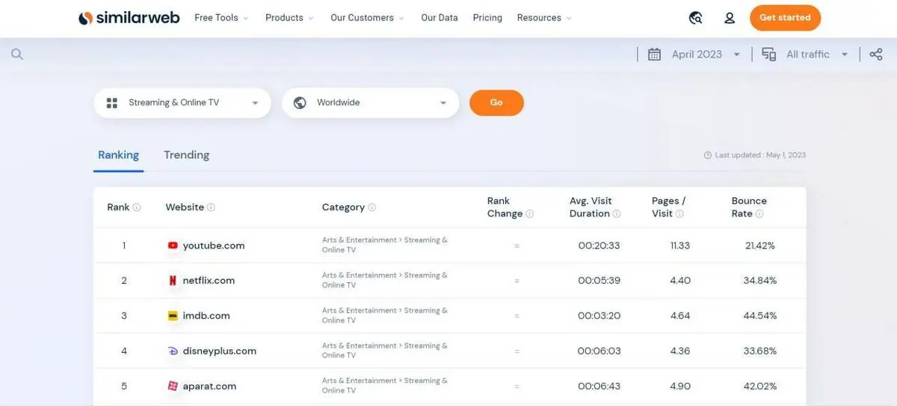Open the Pricing page

487,18
